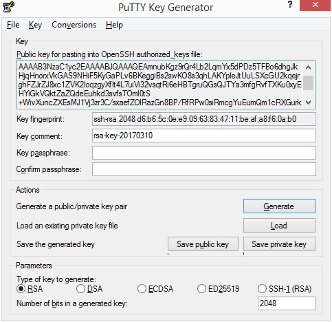The width and height of the screenshot is (332, 322).
Task: Click the public key scrollbar thumb
Action: point(309,83)
